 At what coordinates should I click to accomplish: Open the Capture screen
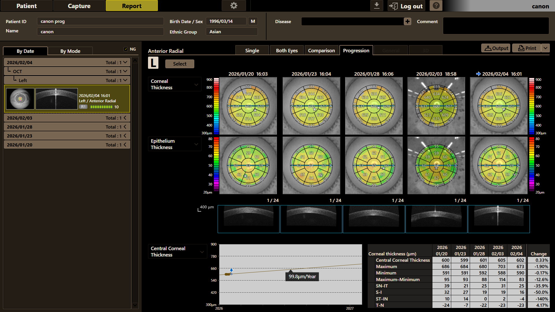(79, 6)
